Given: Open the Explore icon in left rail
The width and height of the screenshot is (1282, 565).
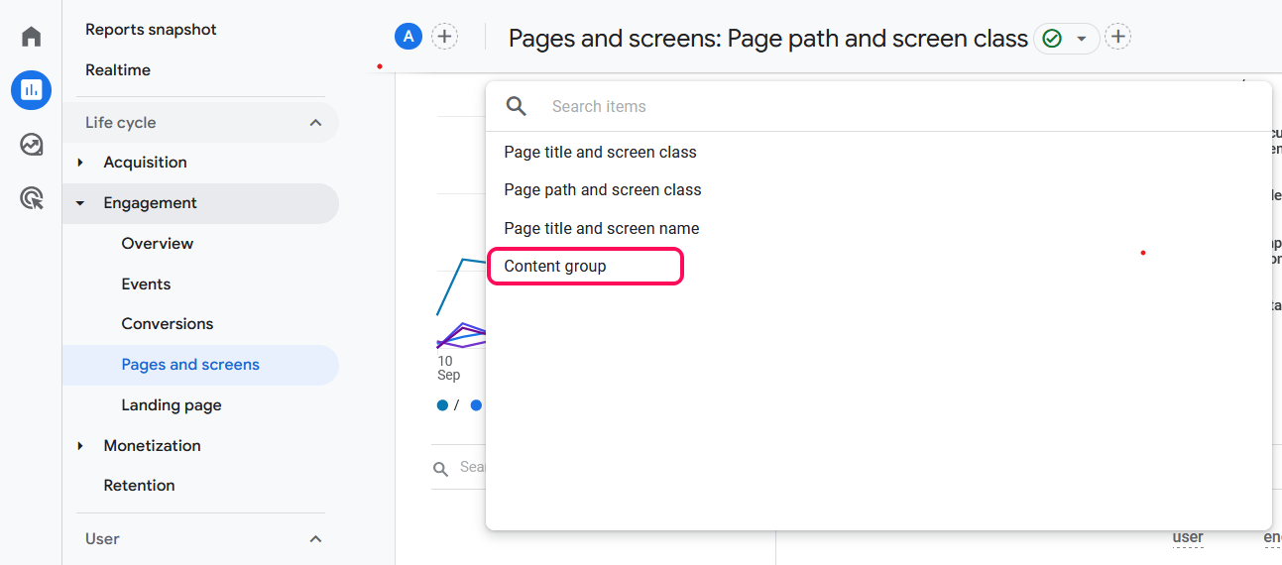Looking at the screenshot, I should click(x=32, y=145).
